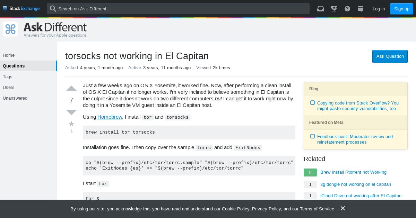Click the chat bubble icon beside Feedback post
The image size is (416, 218).
pyautogui.click(x=312, y=137)
